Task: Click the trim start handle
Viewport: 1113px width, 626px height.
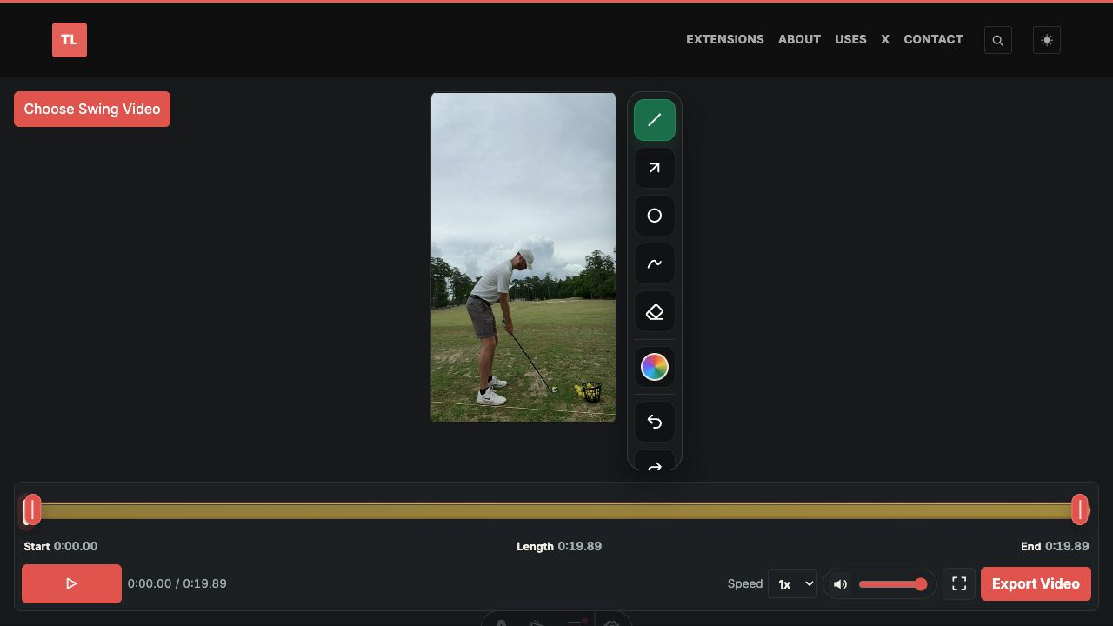Action: click(32, 510)
